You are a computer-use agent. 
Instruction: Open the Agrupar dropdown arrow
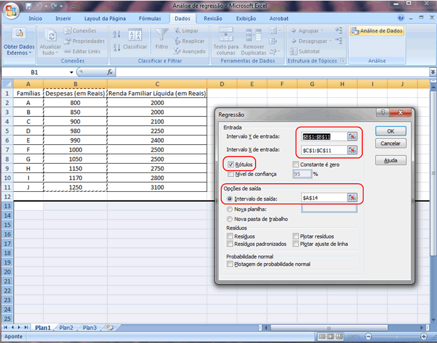[x=322, y=31]
